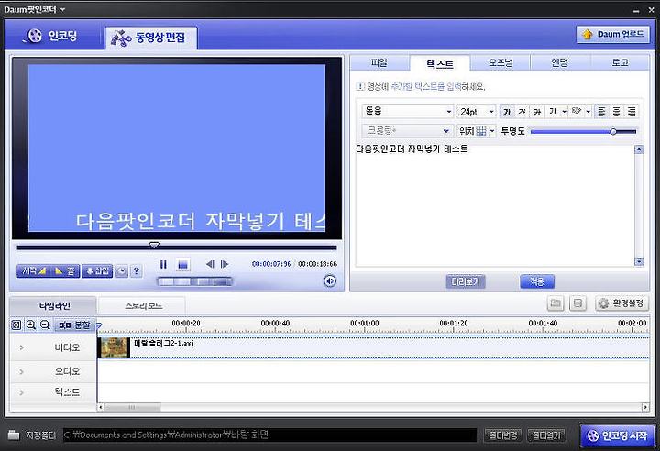This screenshot has width=660, height=451.
Task: Open fill color dropdown arrow
Action: (588, 112)
